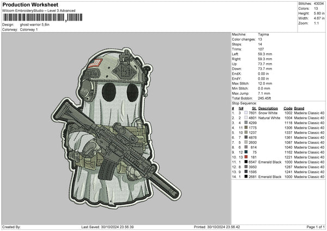The height and width of the screenshot is (231, 327).
Task: Click the EndX value '0.00 in'
Action: click(x=263, y=74)
